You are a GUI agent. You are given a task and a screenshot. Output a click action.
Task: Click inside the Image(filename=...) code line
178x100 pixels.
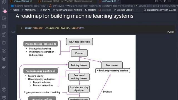(x=54, y=28)
